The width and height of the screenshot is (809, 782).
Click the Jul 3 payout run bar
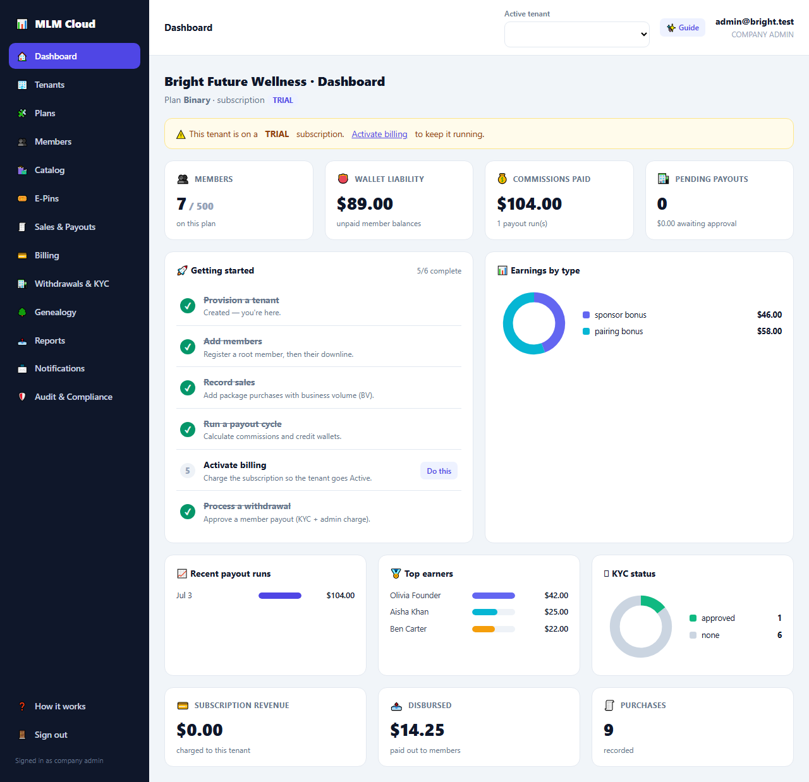(x=280, y=595)
